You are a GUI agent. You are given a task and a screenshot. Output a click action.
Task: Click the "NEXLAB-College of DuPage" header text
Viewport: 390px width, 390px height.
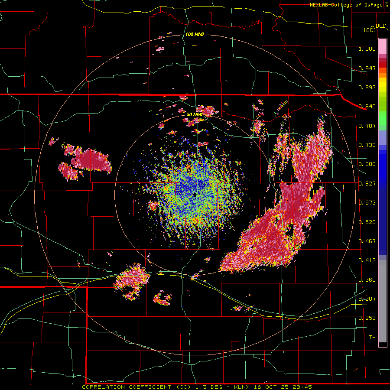click(x=347, y=5)
